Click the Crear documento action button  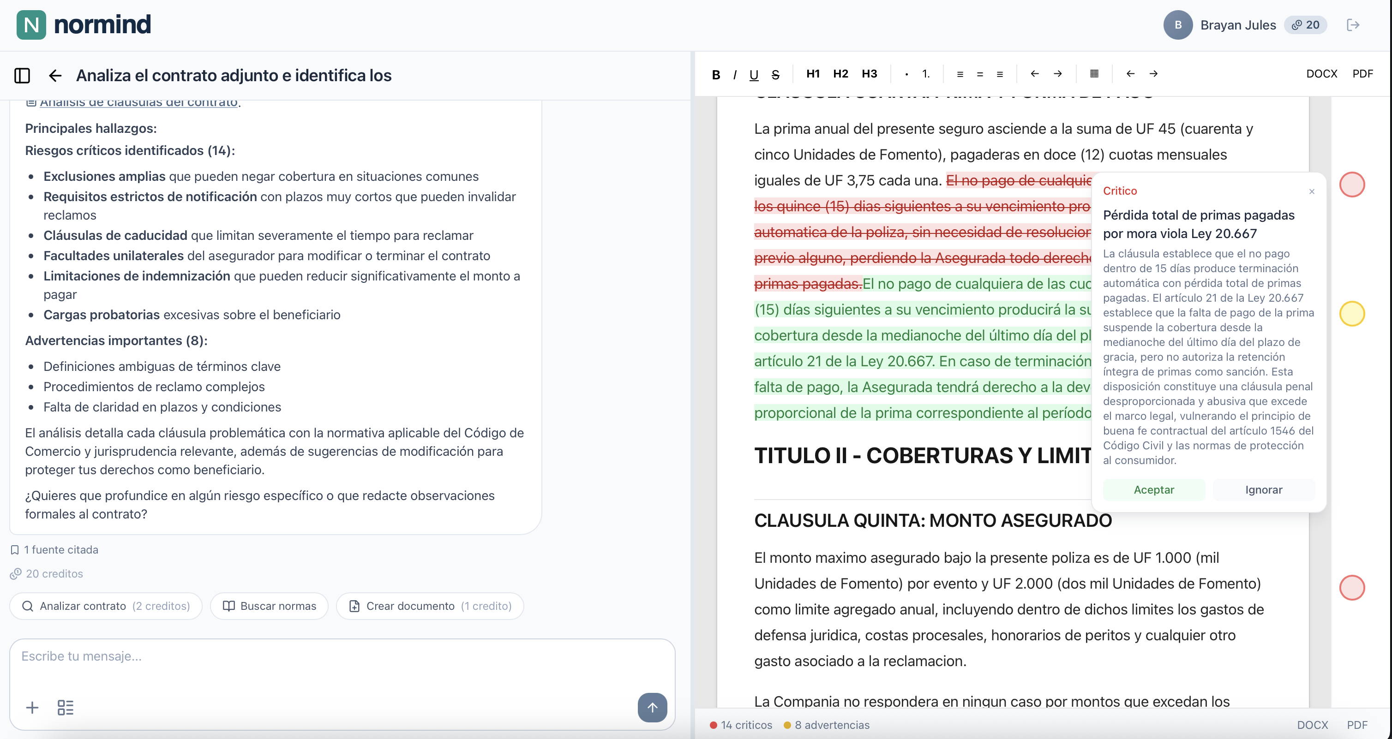430,606
